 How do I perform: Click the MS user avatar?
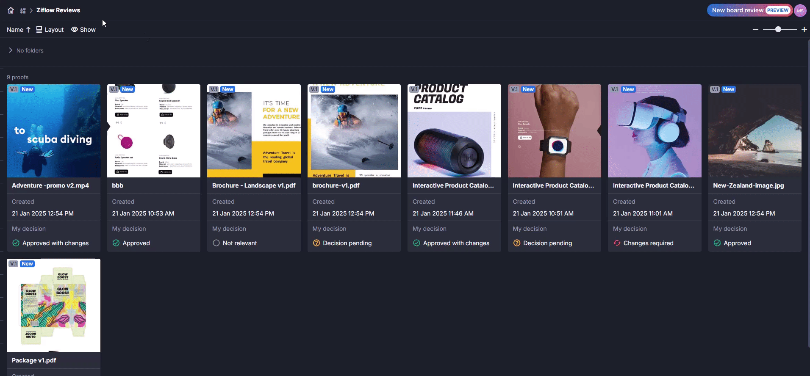800,11
